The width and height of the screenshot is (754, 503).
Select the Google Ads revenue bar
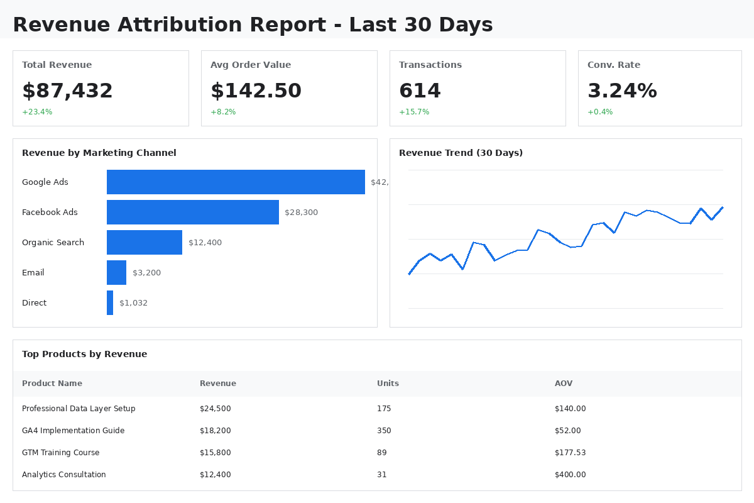[236, 182]
